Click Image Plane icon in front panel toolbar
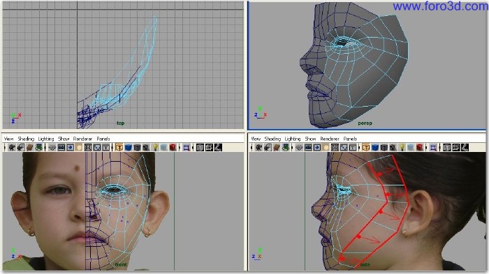 point(38,148)
